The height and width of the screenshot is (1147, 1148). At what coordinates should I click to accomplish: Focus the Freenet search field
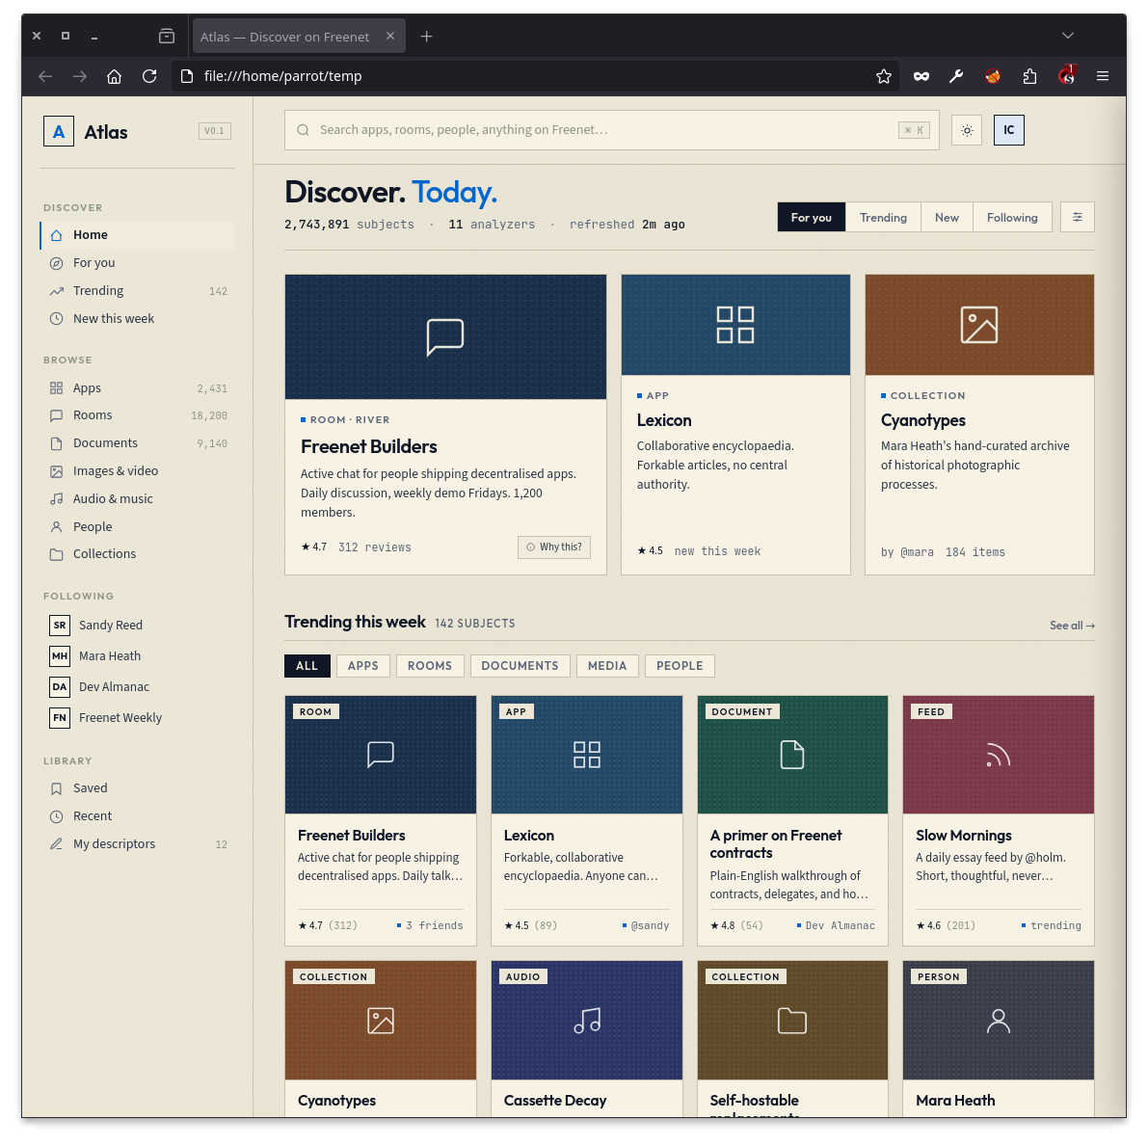click(x=611, y=130)
